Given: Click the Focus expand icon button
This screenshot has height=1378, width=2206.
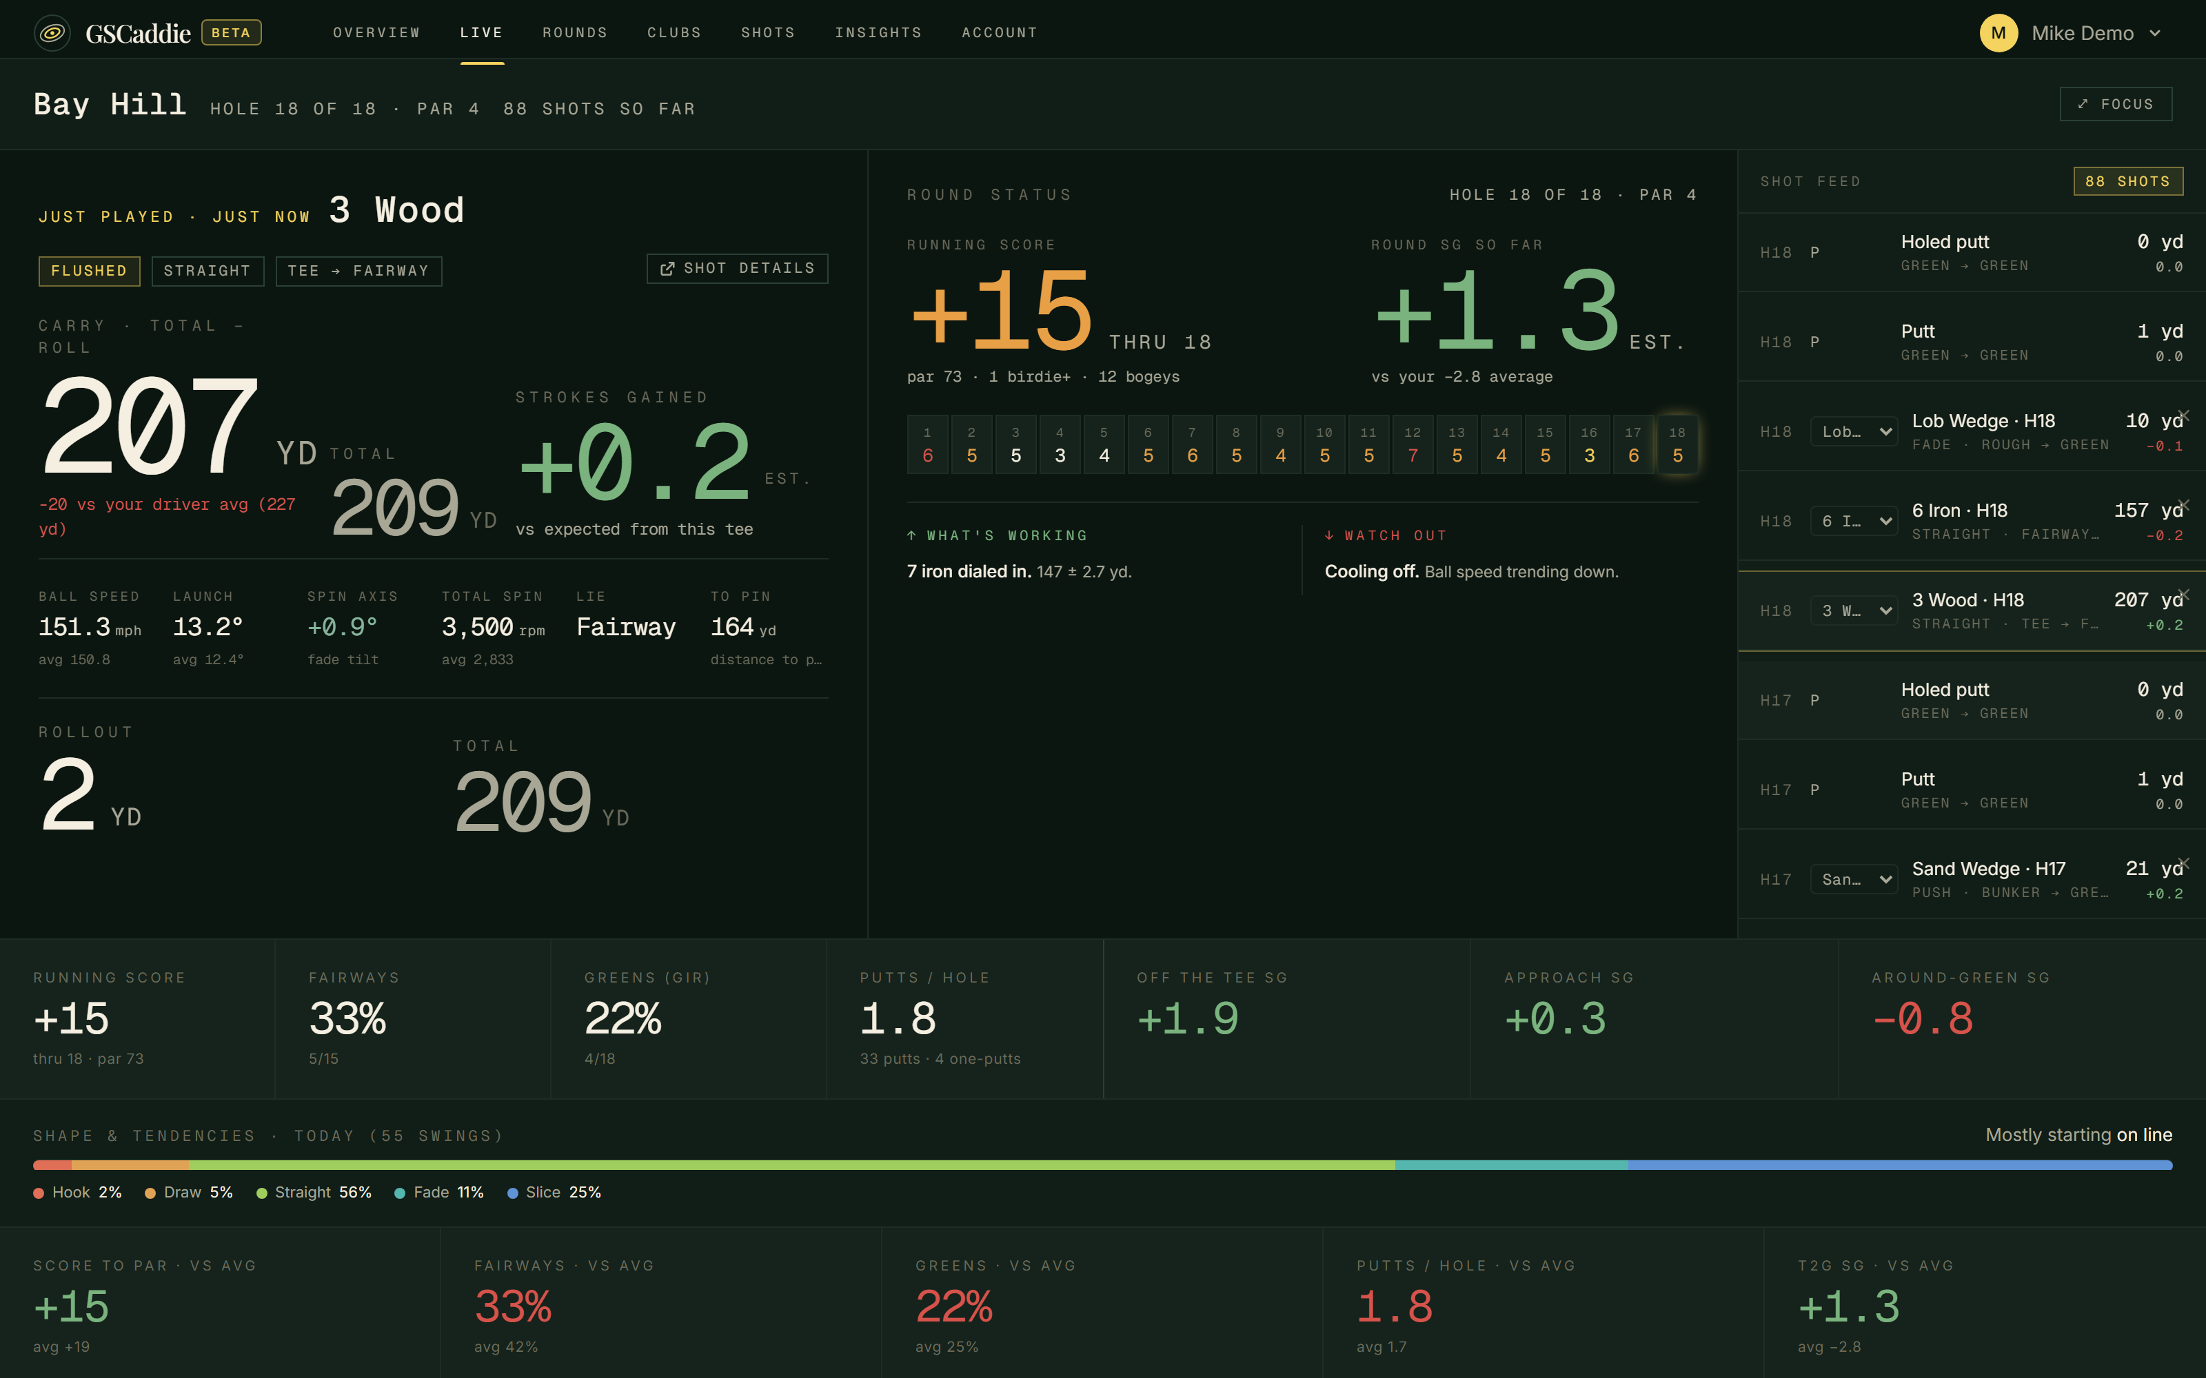Looking at the screenshot, I should (x=2116, y=104).
